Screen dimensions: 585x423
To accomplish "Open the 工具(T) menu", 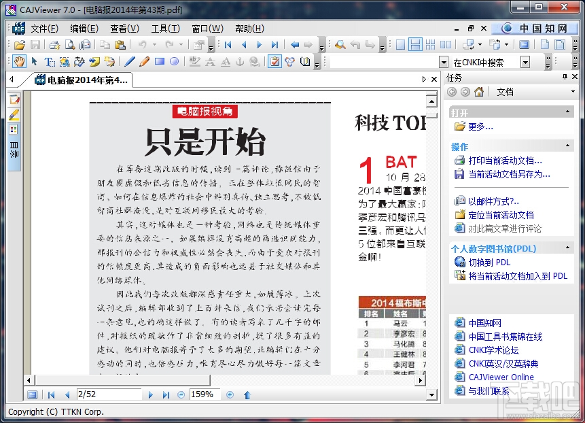I will pyautogui.click(x=166, y=29).
